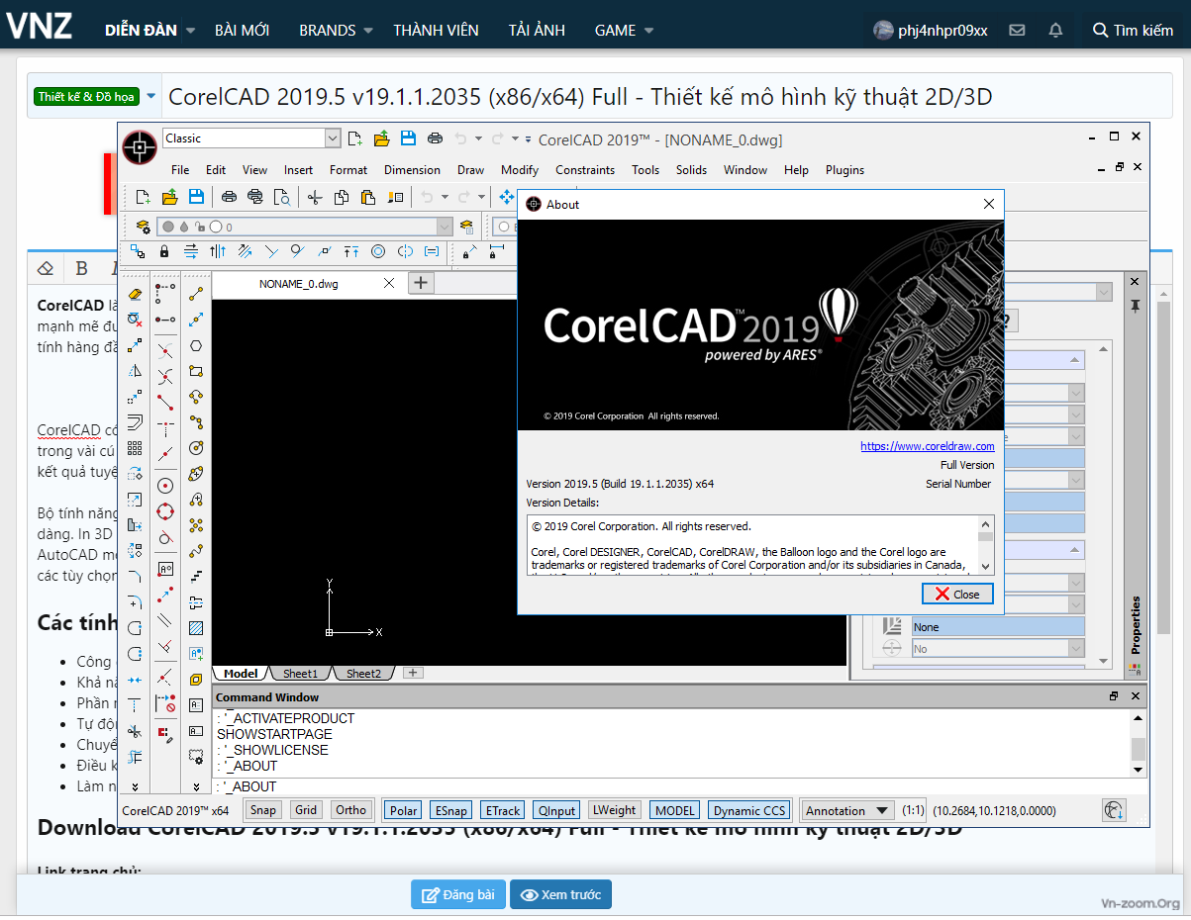The width and height of the screenshot is (1191, 920).
Task: Open the 'None' properties dropdown
Action: pos(998,627)
